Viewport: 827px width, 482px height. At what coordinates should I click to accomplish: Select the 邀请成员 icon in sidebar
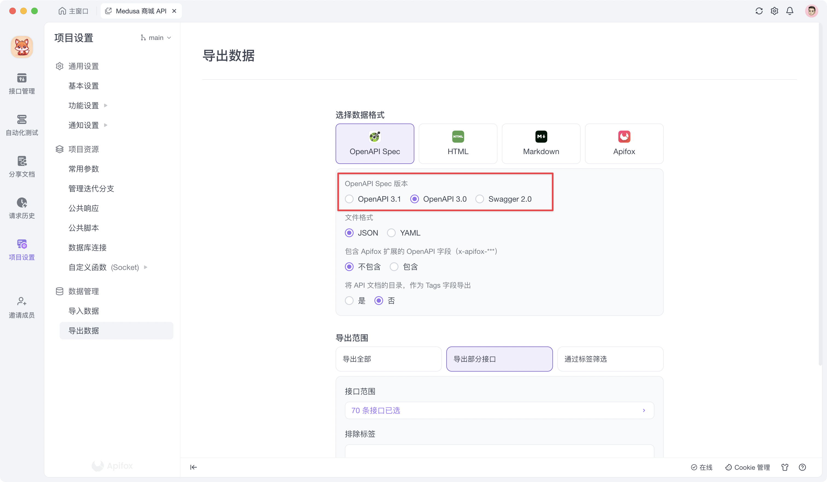coord(22,307)
